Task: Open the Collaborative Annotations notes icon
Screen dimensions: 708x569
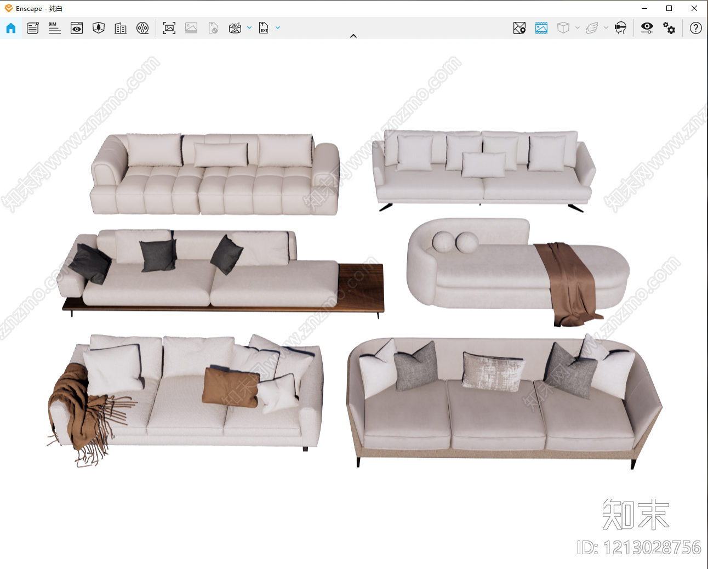Action: click(x=33, y=28)
